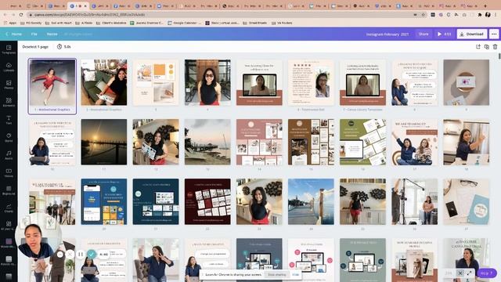The width and height of the screenshot is (501, 282).
Task: Open the Chrome extensions puzzle icon
Action: 480,15
